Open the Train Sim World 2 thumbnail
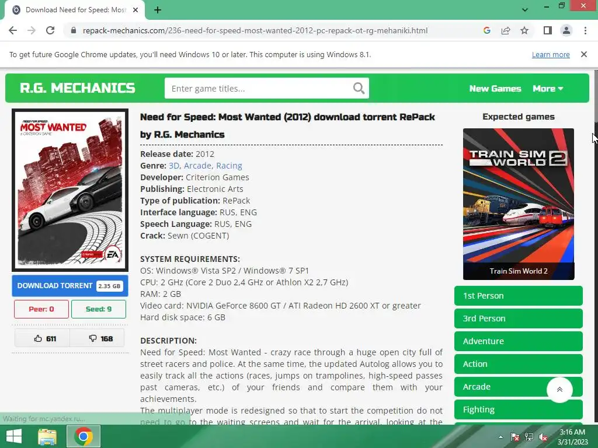The height and width of the screenshot is (448, 598). (x=519, y=204)
